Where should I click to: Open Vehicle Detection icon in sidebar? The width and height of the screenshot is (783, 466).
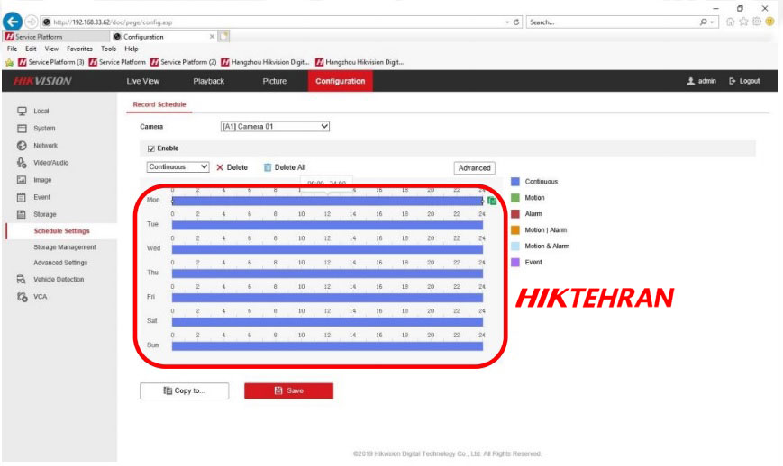tap(22, 279)
